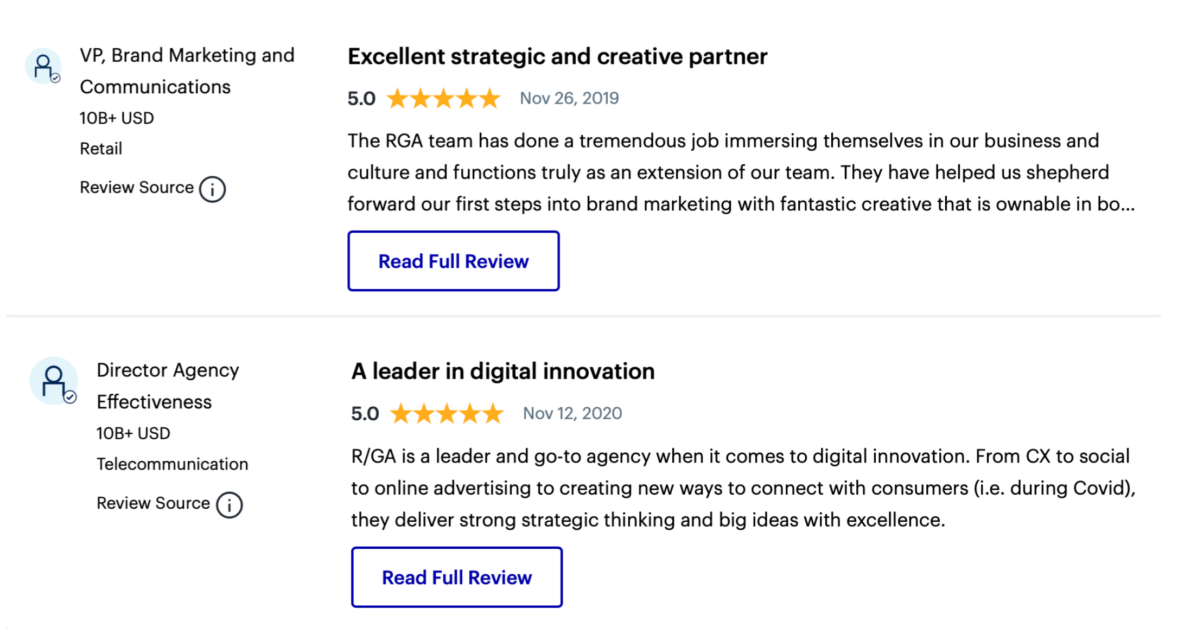Select the Nov 26, 2019 review date
Image resolution: width=1197 pixels, height=641 pixels.
click(569, 99)
